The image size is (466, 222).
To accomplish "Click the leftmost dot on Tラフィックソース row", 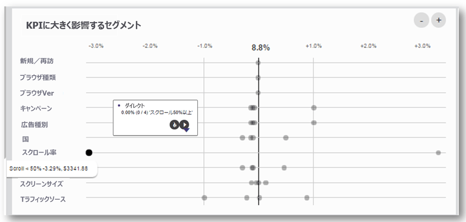I will 204,198.
